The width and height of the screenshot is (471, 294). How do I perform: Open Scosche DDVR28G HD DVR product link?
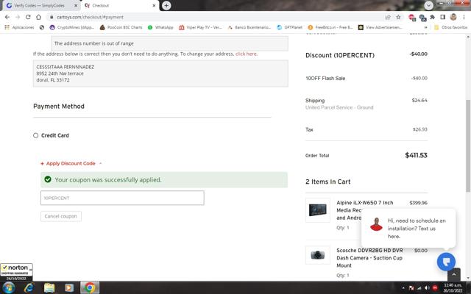pos(369,258)
